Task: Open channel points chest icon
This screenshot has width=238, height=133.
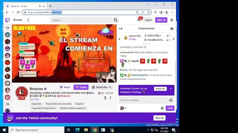Action: click(x=122, y=108)
